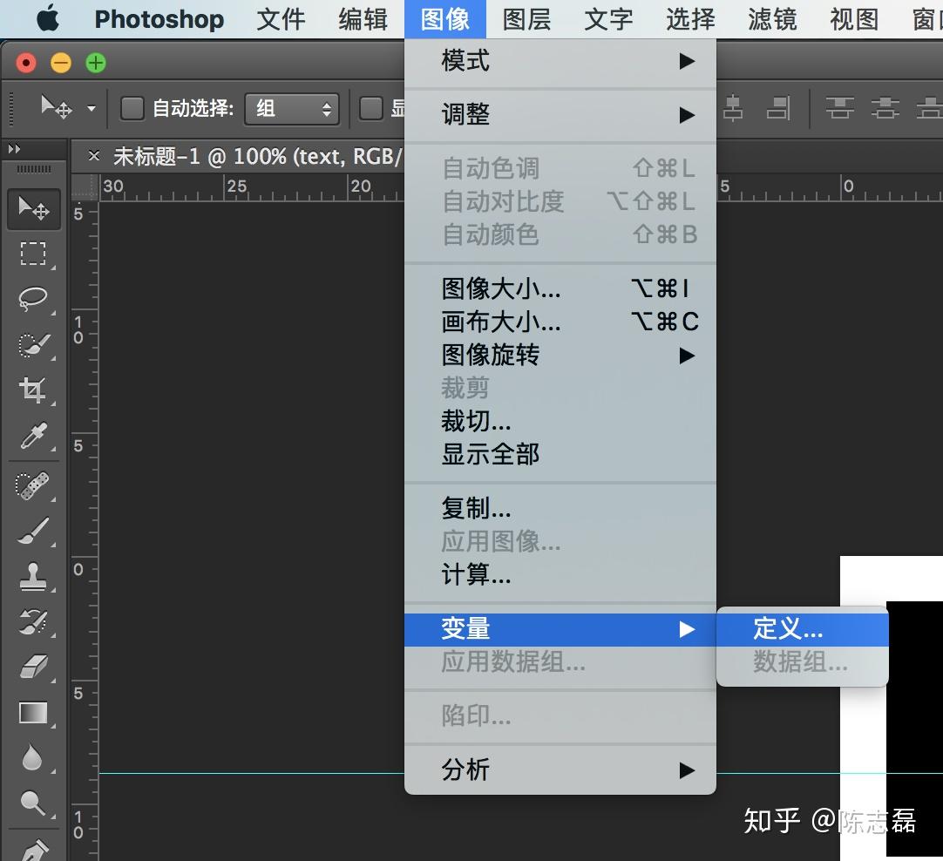The width and height of the screenshot is (943, 861).
Task: Select the Quick Selection tool
Action: click(33, 344)
